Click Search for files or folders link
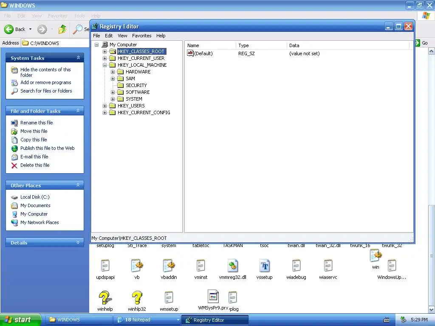The height and width of the screenshot is (326, 435). [x=46, y=91]
